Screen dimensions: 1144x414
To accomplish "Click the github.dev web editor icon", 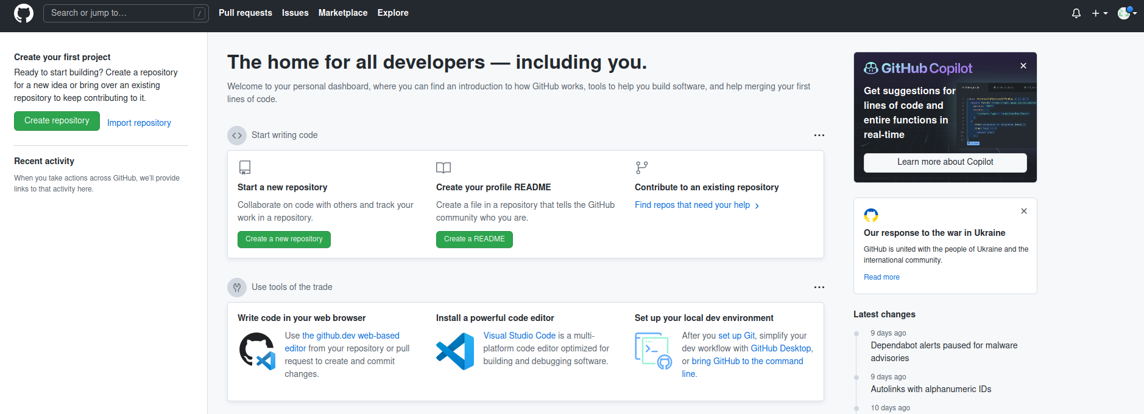I will (x=256, y=351).
